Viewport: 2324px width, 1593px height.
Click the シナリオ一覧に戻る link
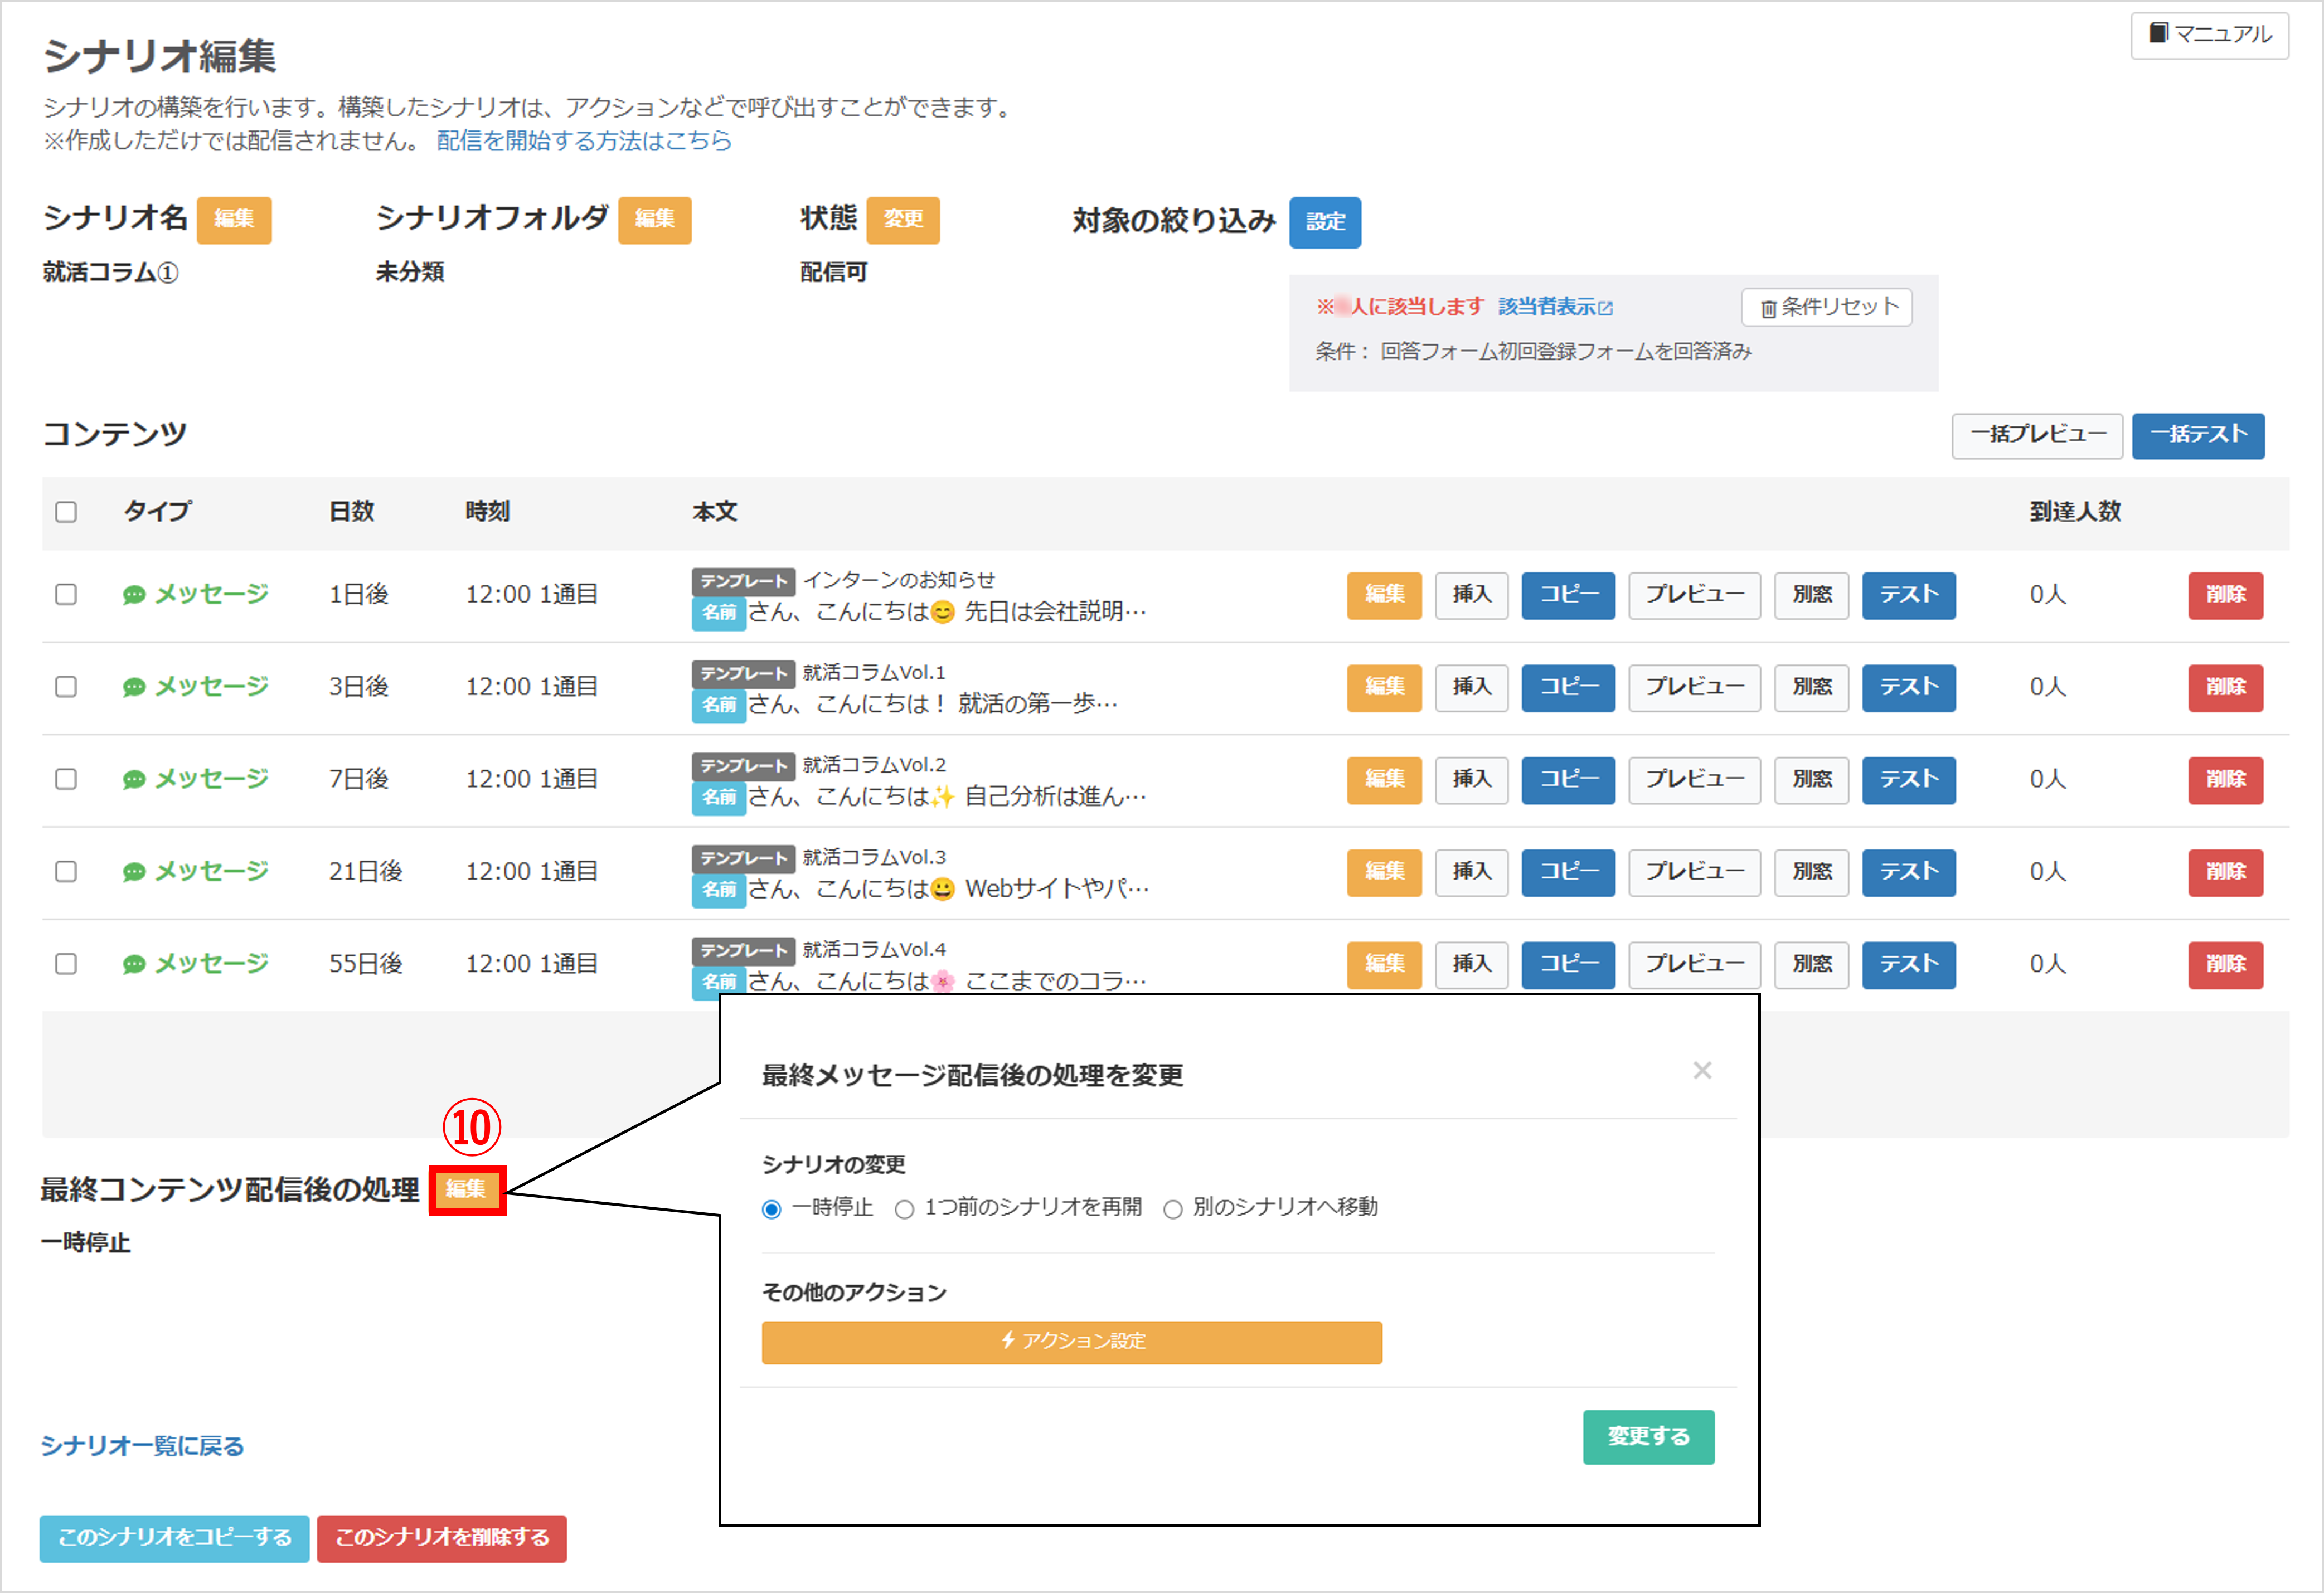pyautogui.click(x=142, y=1446)
